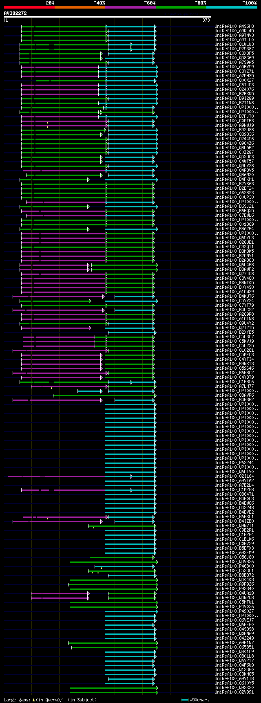Click hit label UniRef100_B9WK13
Image resolution: width=261 pixels, height=703 pixels.
point(234,364)
